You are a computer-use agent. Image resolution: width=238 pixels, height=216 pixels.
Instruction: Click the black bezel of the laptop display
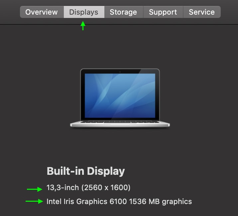[x=120, y=71]
